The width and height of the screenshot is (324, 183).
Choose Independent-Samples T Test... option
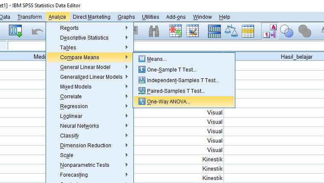click(184, 80)
